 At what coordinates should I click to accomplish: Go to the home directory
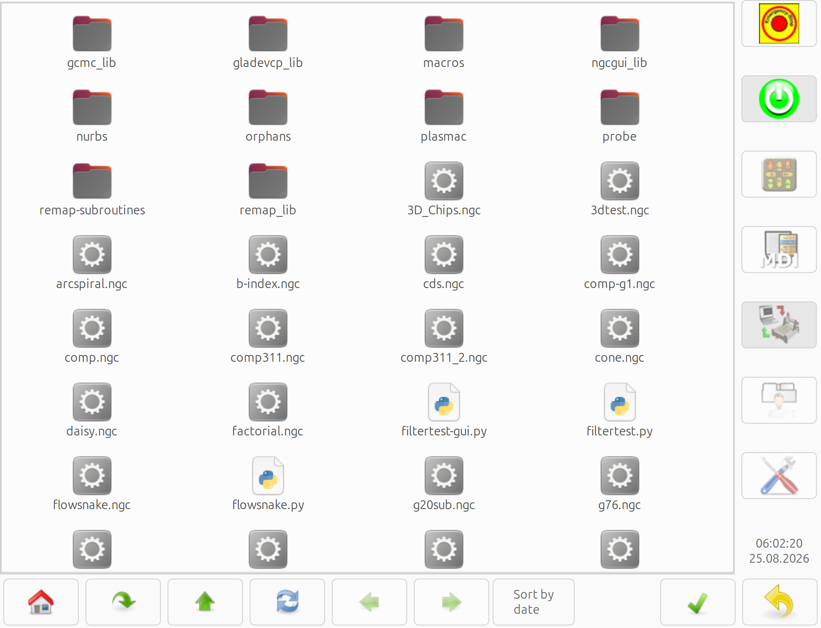(x=41, y=602)
